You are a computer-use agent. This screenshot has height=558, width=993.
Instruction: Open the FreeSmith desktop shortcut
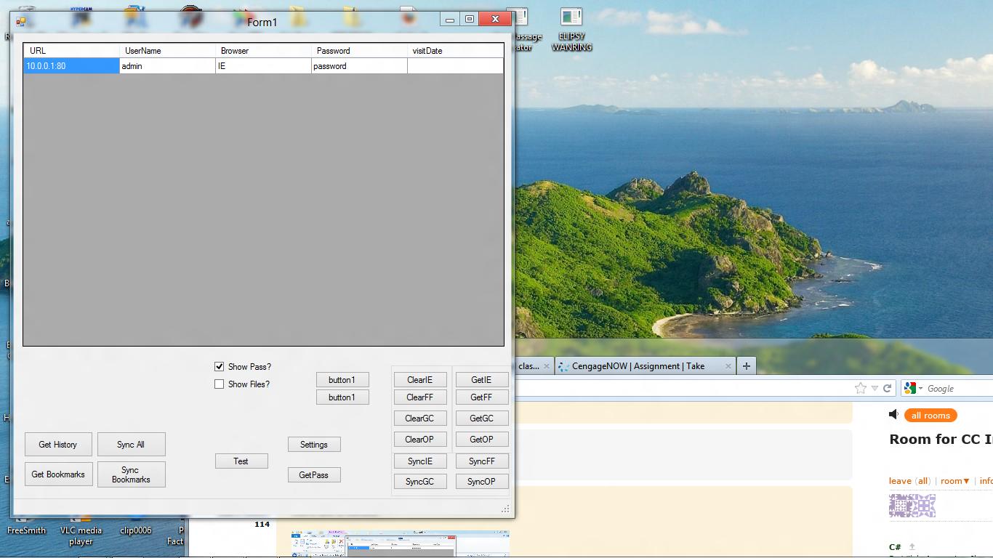(26, 526)
